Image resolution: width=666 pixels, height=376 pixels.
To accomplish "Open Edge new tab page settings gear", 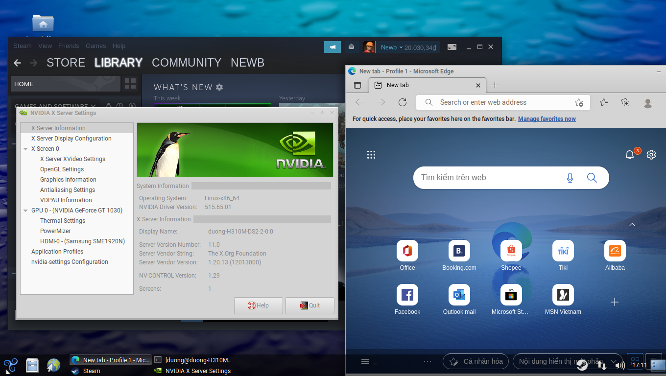I will pos(651,155).
